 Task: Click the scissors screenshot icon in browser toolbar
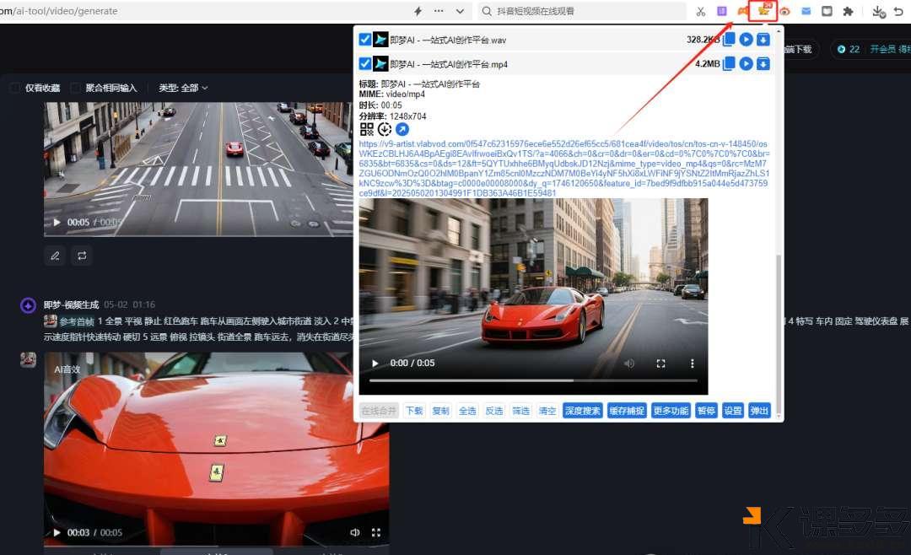click(701, 11)
